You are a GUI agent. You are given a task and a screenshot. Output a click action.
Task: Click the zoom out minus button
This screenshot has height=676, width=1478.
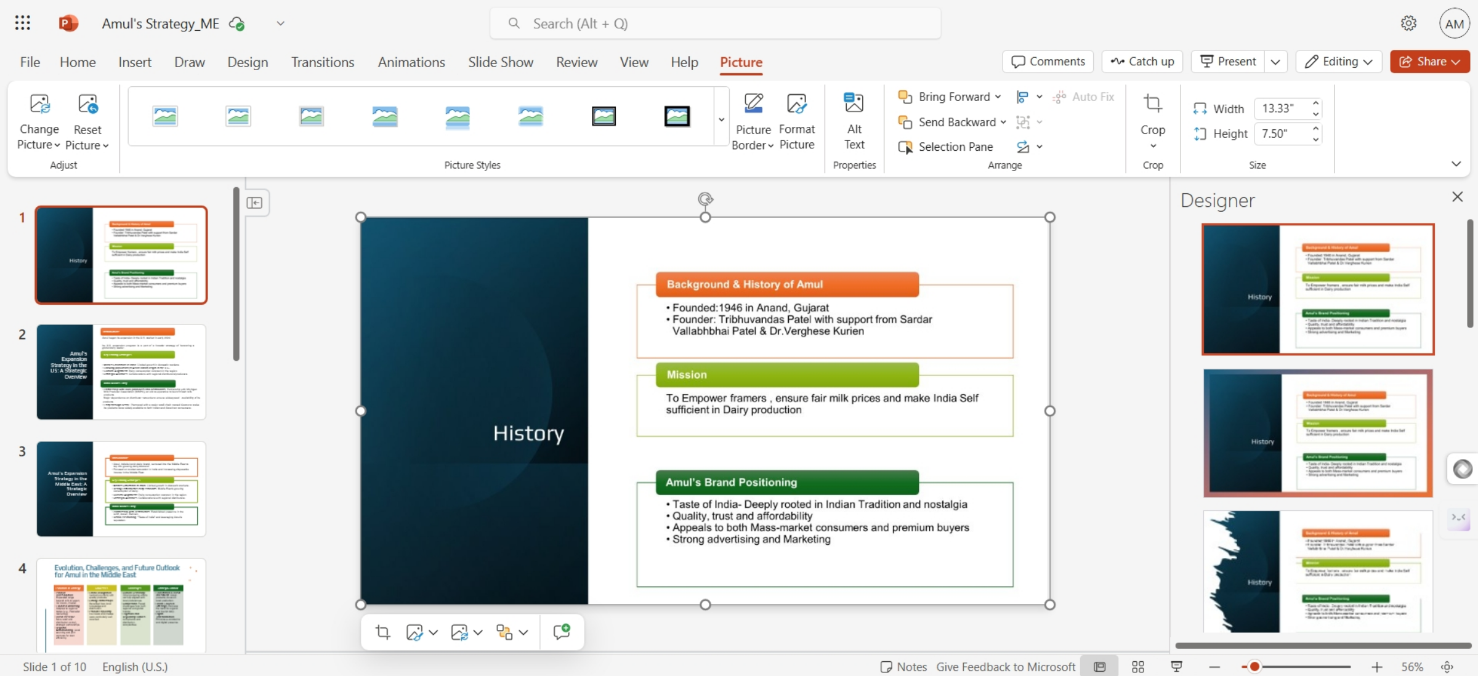coord(1214,667)
